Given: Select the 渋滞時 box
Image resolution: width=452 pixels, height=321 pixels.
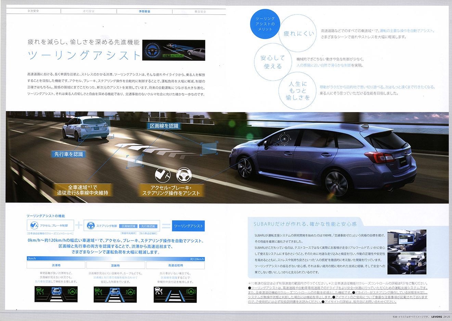Looking at the screenshot, I should [56, 265].
